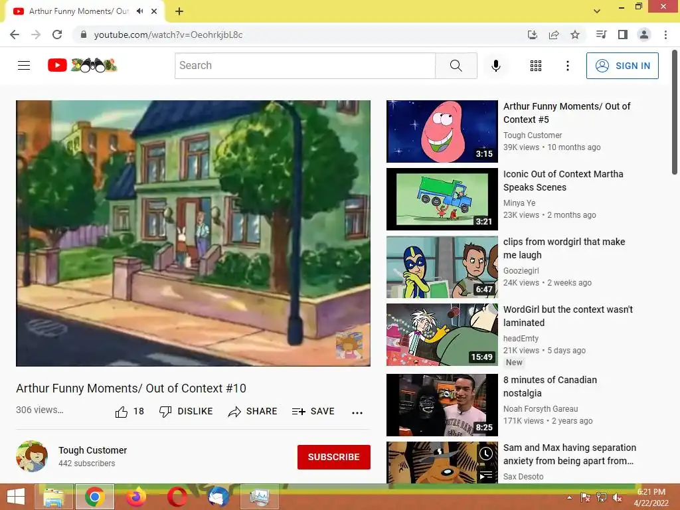Open 8 minutes of Canadian nostalgia title

pos(550,386)
